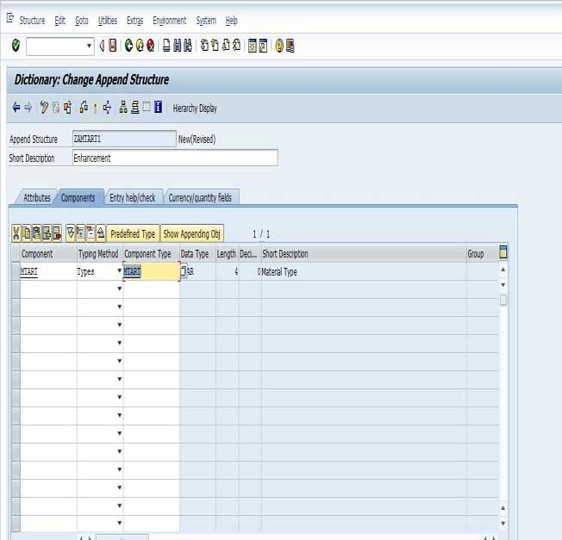Click the red Cancel icon

(151, 46)
